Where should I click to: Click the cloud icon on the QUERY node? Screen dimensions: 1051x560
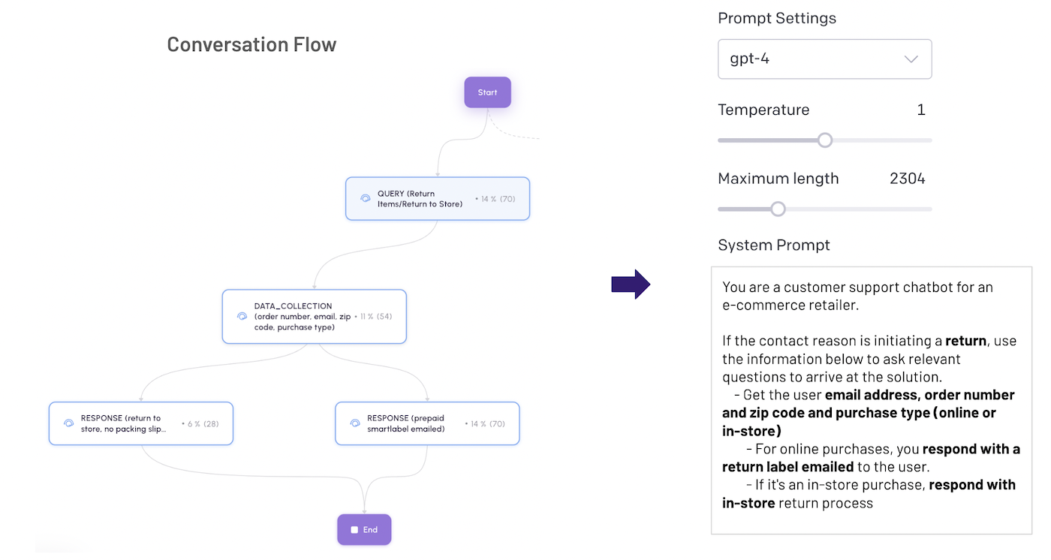point(366,198)
